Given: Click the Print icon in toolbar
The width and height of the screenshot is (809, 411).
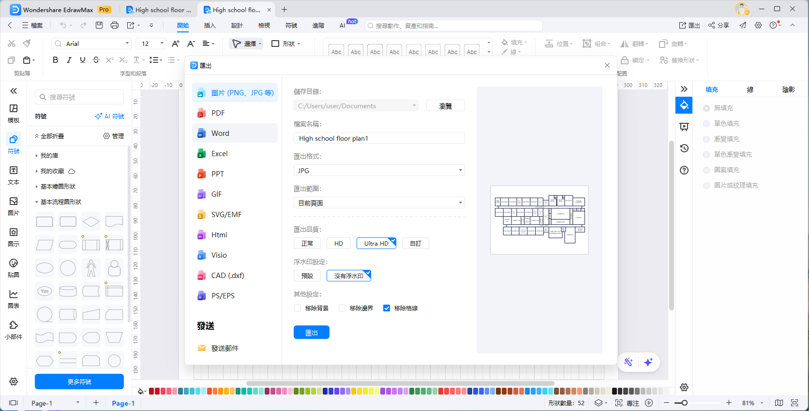Looking at the screenshot, I should [x=115, y=25].
